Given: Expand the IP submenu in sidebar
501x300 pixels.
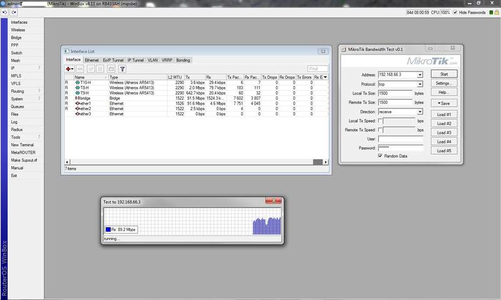Looking at the screenshot, I should tap(39, 68).
